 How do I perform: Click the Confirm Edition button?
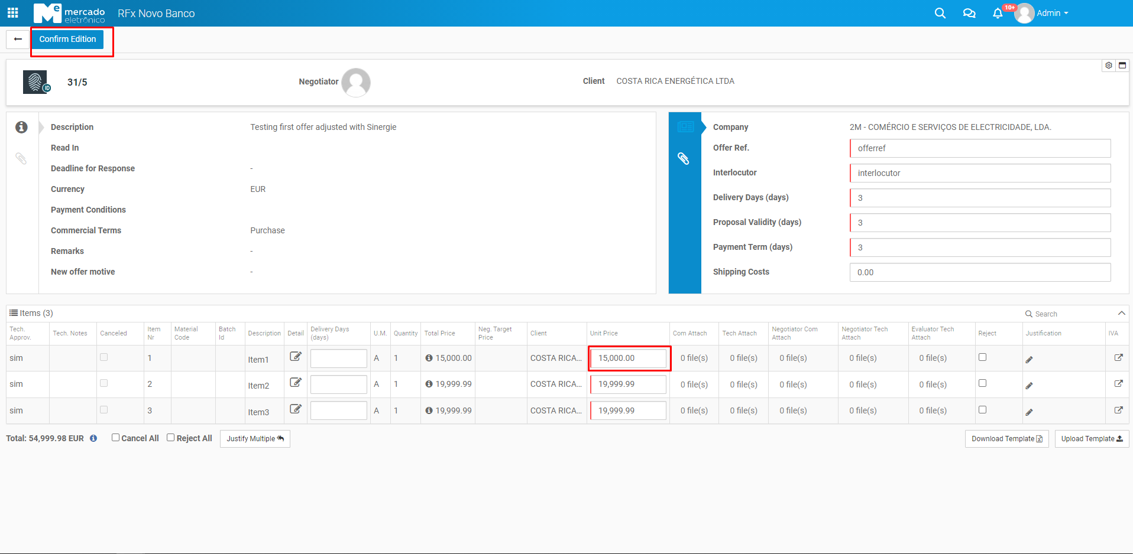point(67,40)
